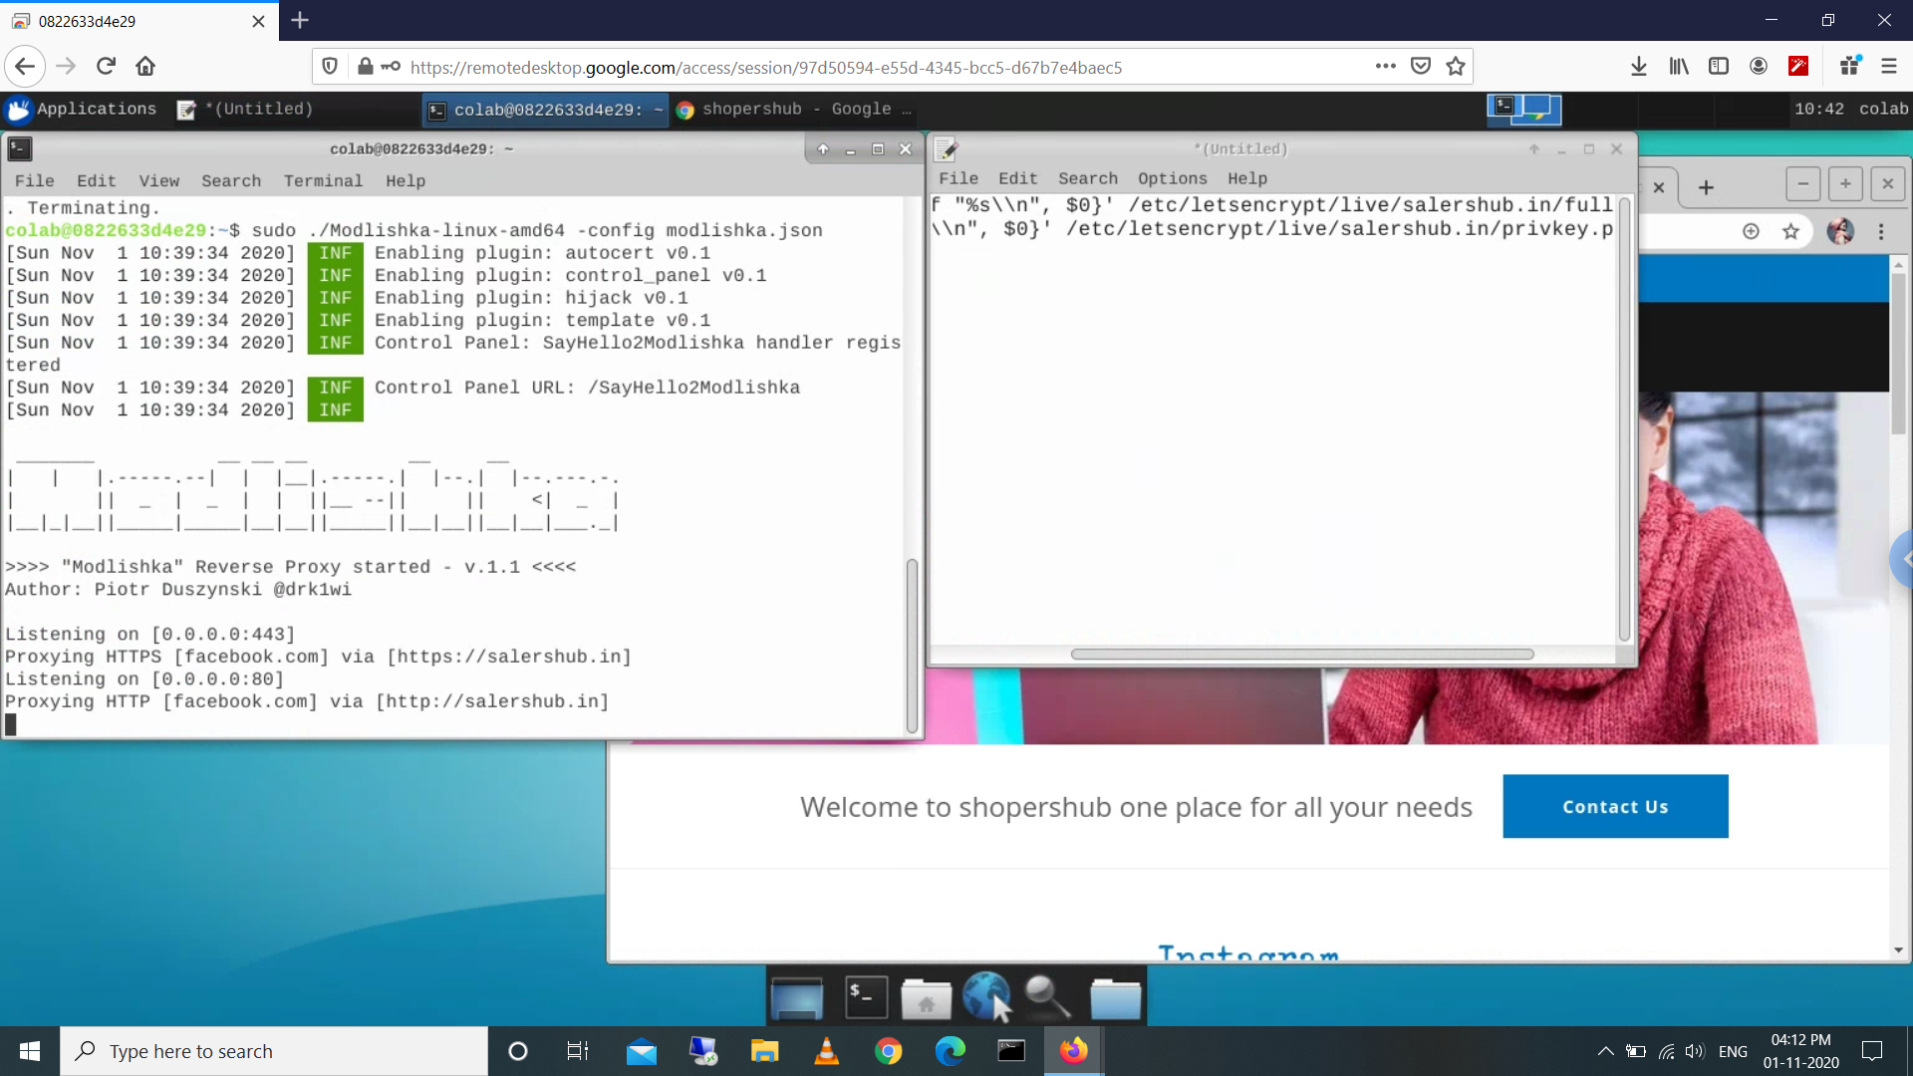Bookmark this page with the star icon

tap(1456, 67)
